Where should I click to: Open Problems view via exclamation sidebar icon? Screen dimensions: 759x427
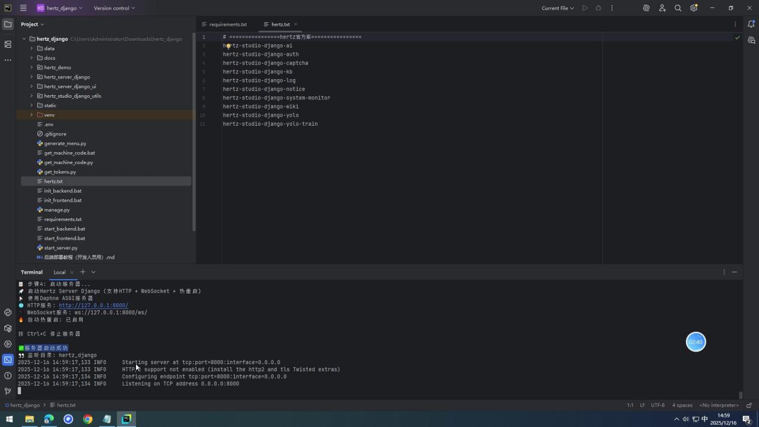pos(8,375)
